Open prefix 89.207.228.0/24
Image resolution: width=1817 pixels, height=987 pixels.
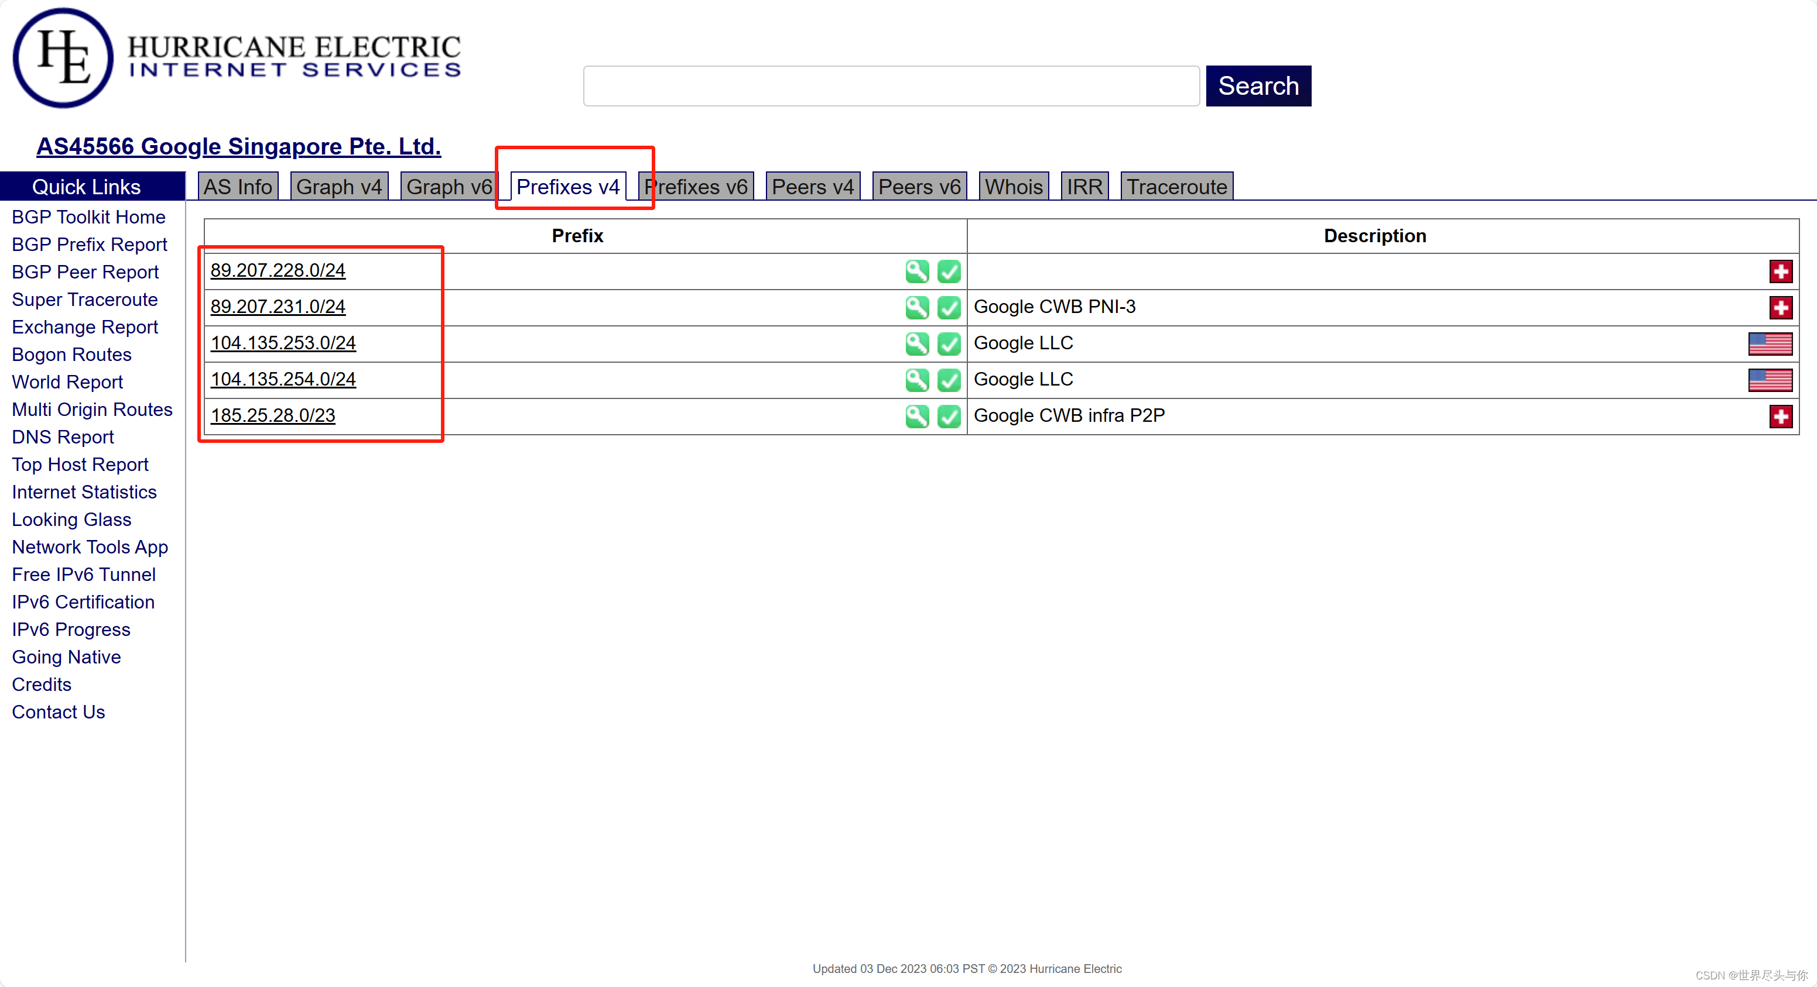278,270
